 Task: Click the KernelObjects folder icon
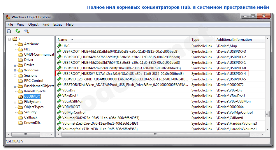21,91
